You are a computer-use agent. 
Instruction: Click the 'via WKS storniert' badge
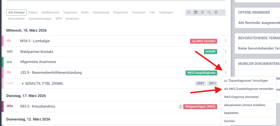(x=203, y=41)
